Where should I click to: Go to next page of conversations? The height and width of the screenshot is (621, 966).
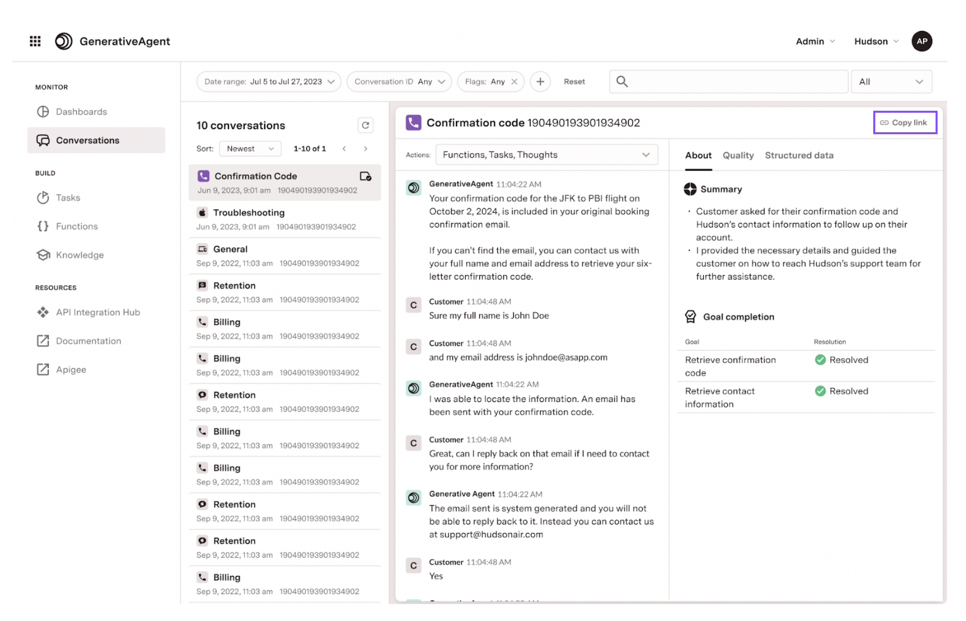[366, 149]
